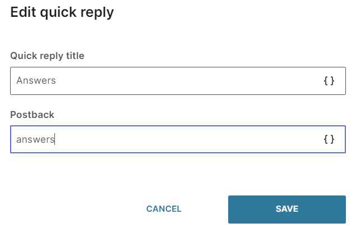Click the 'Edit quick reply' heading
Image resolution: width=356 pixels, height=232 pixels.
(62, 12)
